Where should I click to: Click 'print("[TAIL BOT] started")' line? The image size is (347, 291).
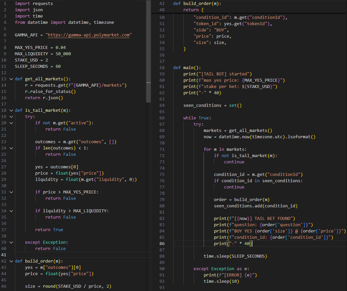[x=217, y=74]
